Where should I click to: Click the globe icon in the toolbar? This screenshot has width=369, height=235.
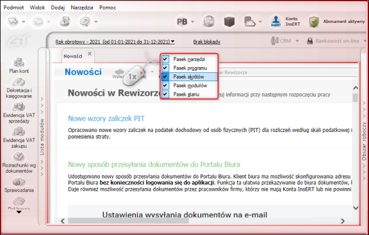tap(209, 22)
